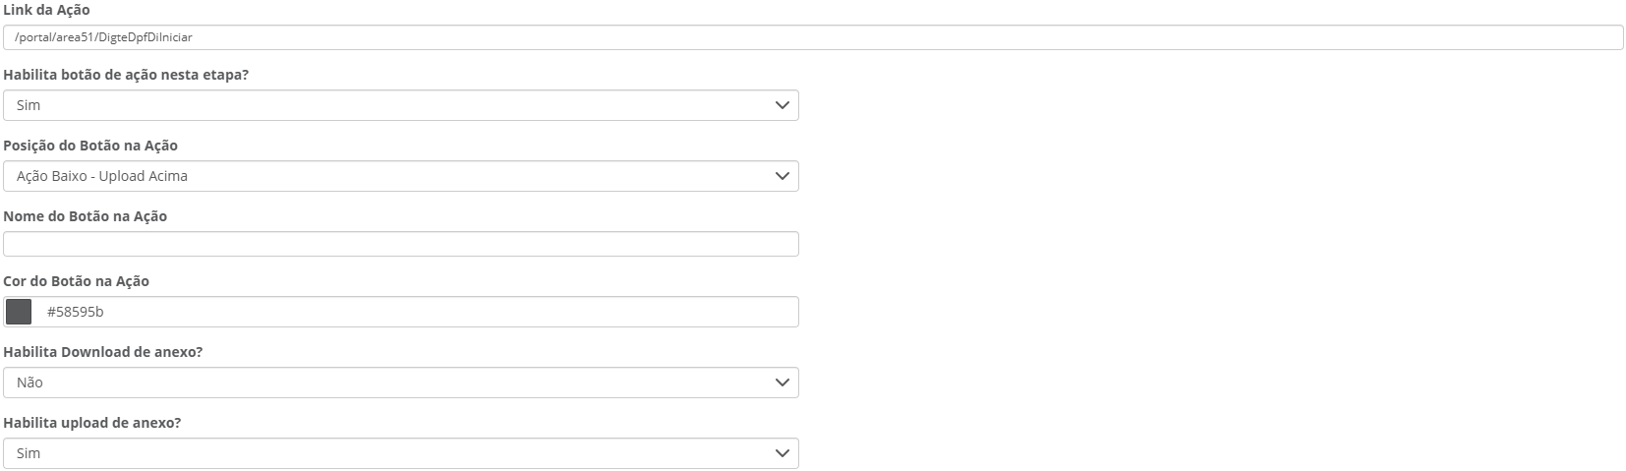
Task: Click the 'Link da Ação' label
Action: coord(46,10)
